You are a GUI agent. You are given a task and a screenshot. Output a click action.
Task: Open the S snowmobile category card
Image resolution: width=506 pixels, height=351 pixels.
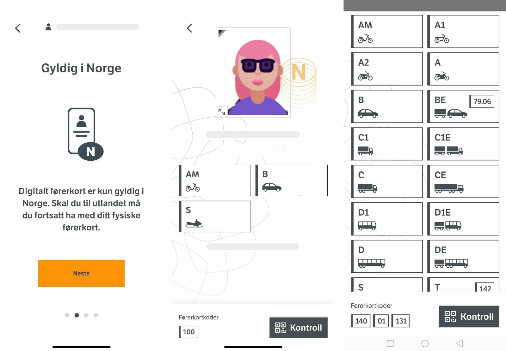tap(215, 217)
